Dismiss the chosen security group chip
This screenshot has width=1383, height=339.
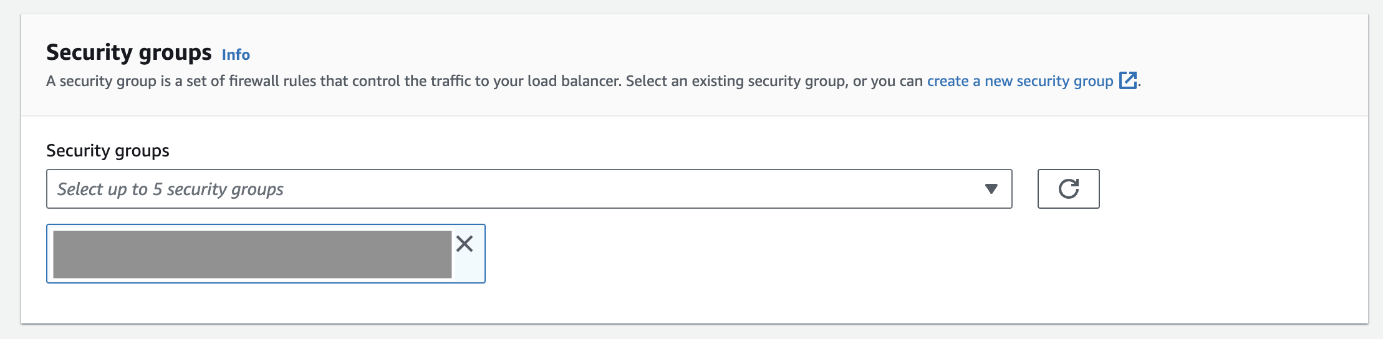[x=465, y=244]
